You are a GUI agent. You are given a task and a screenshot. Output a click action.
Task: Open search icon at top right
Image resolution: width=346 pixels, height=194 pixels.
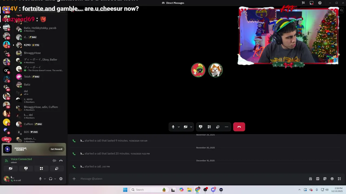341,10
